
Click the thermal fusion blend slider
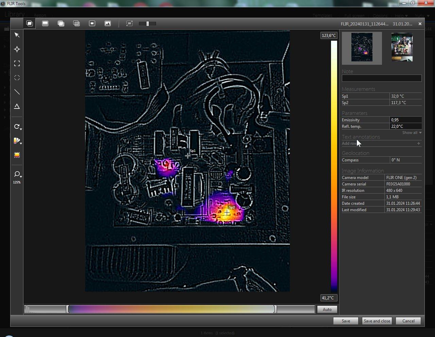point(147,24)
